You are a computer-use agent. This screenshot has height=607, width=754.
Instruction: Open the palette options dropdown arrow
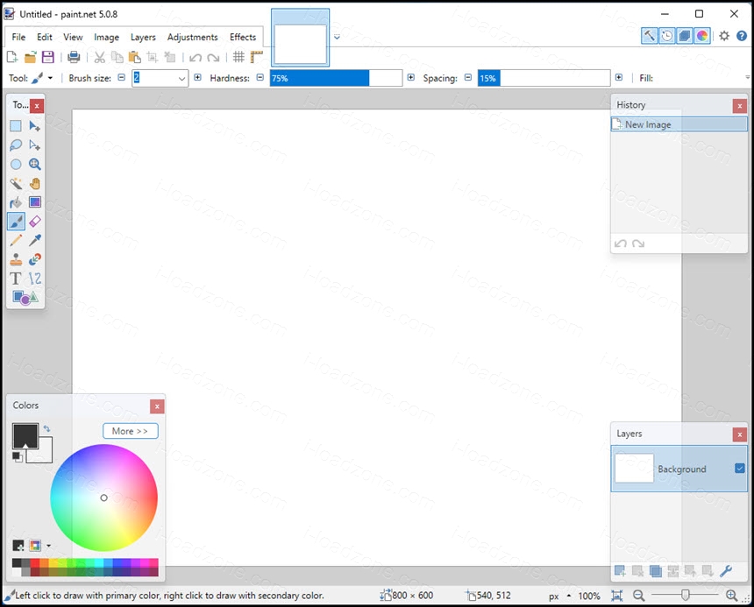click(x=48, y=546)
